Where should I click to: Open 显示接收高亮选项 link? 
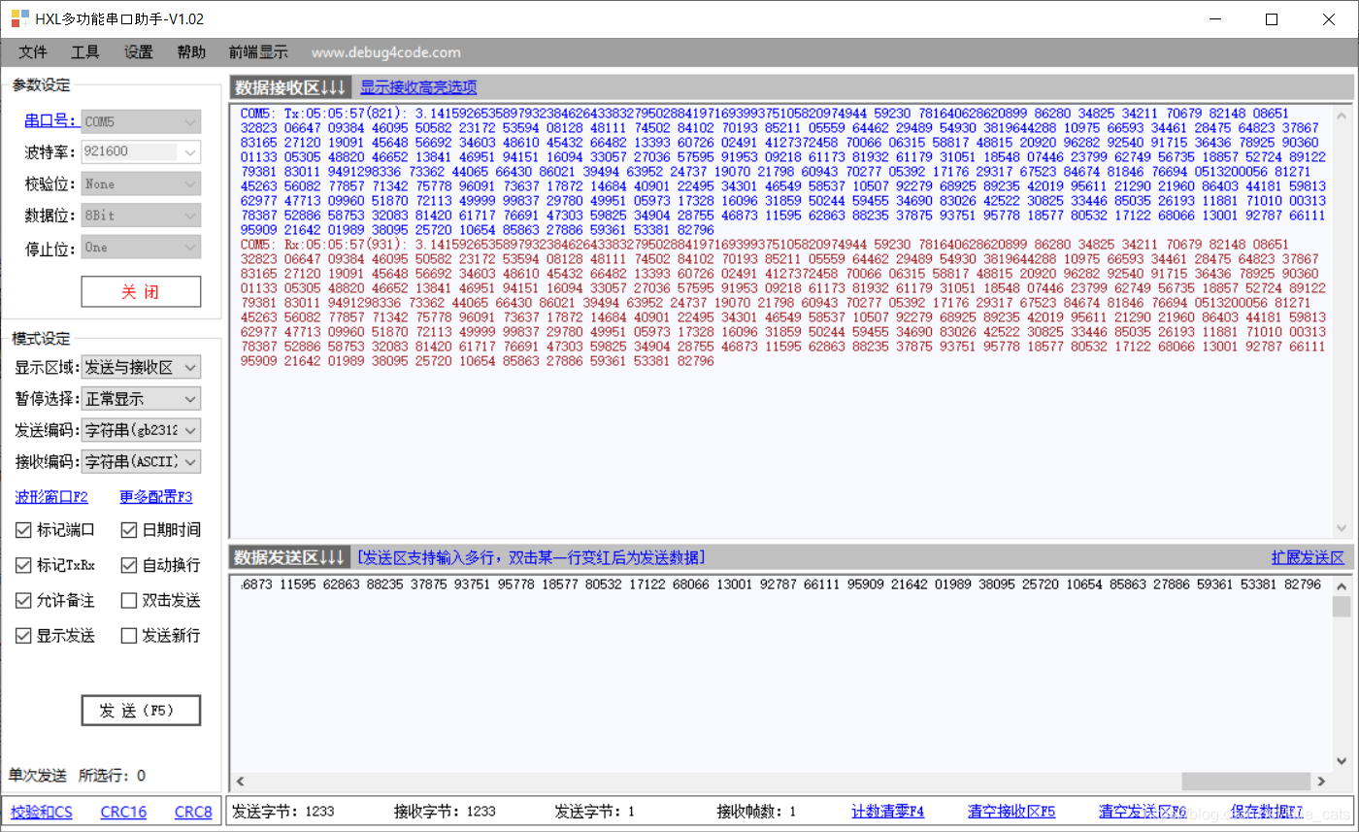point(418,87)
